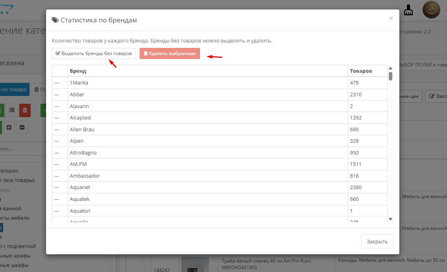Click the 'Бренд' column header
This screenshot has width=447, height=272.
tap(78, 71)
